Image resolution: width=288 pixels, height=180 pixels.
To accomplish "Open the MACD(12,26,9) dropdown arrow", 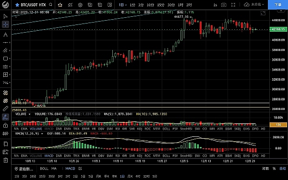I will tap(42, 134).
